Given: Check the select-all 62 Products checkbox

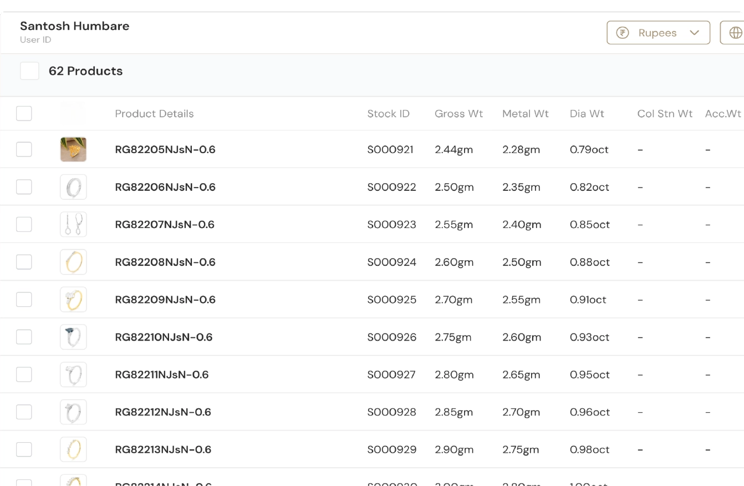Looking at the screenshot, I should pos(29,71).
